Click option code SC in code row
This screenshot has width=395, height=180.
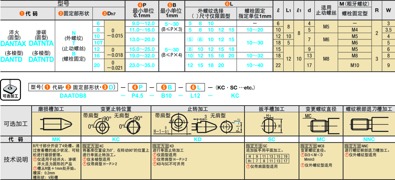[x=272, y=139]
